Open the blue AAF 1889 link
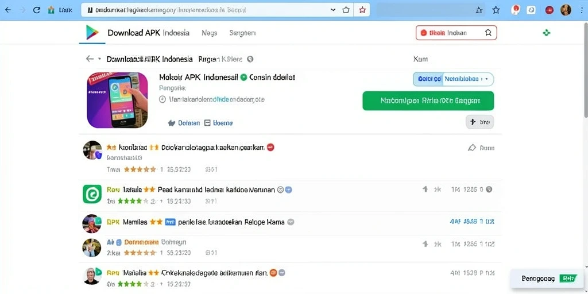The image size is (588, 294). pos(472,222)
